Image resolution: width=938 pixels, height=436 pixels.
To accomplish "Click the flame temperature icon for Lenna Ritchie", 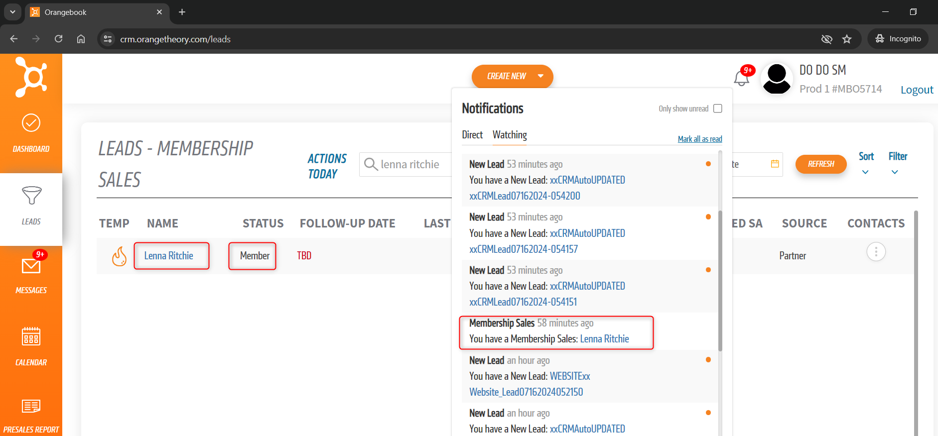I will pos(119,256).
